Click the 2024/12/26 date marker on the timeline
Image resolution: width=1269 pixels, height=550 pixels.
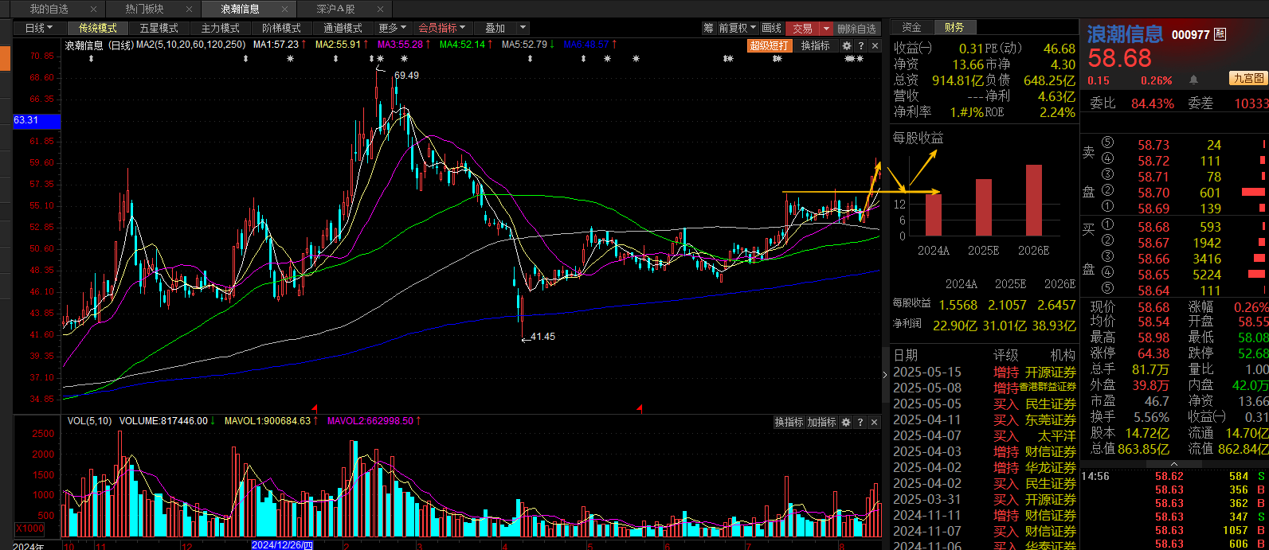[282, 545]
